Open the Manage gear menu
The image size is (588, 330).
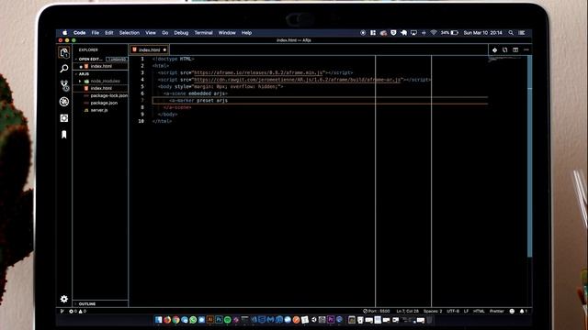(64, 299)
